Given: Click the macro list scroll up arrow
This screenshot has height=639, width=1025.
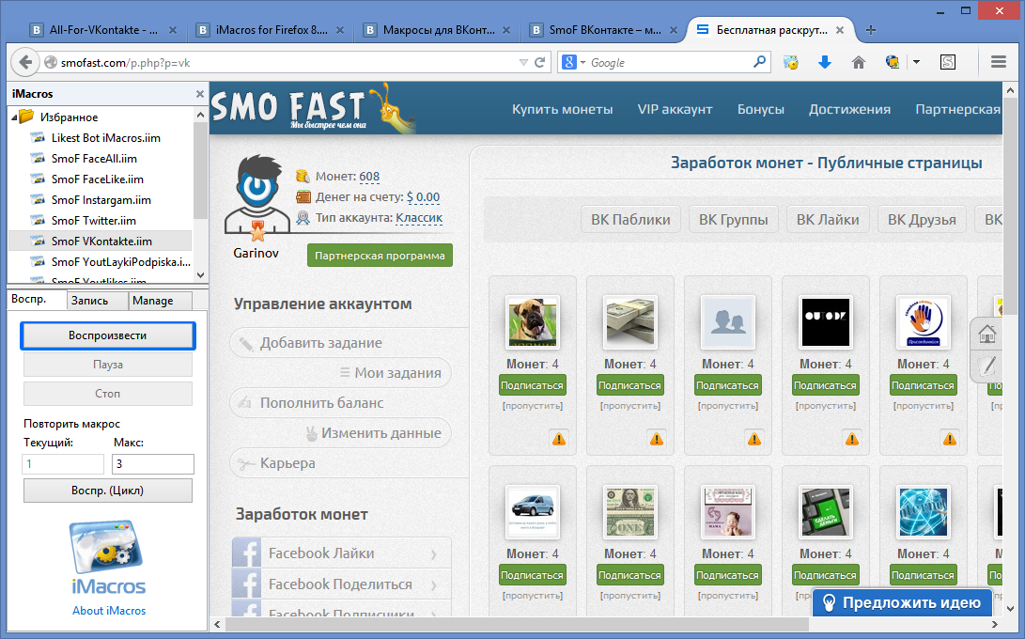Looking at the screenshot, I should (x=201, y=115).
